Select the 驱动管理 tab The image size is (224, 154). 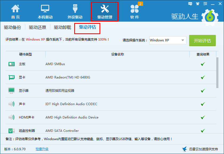tap(105, 11)
